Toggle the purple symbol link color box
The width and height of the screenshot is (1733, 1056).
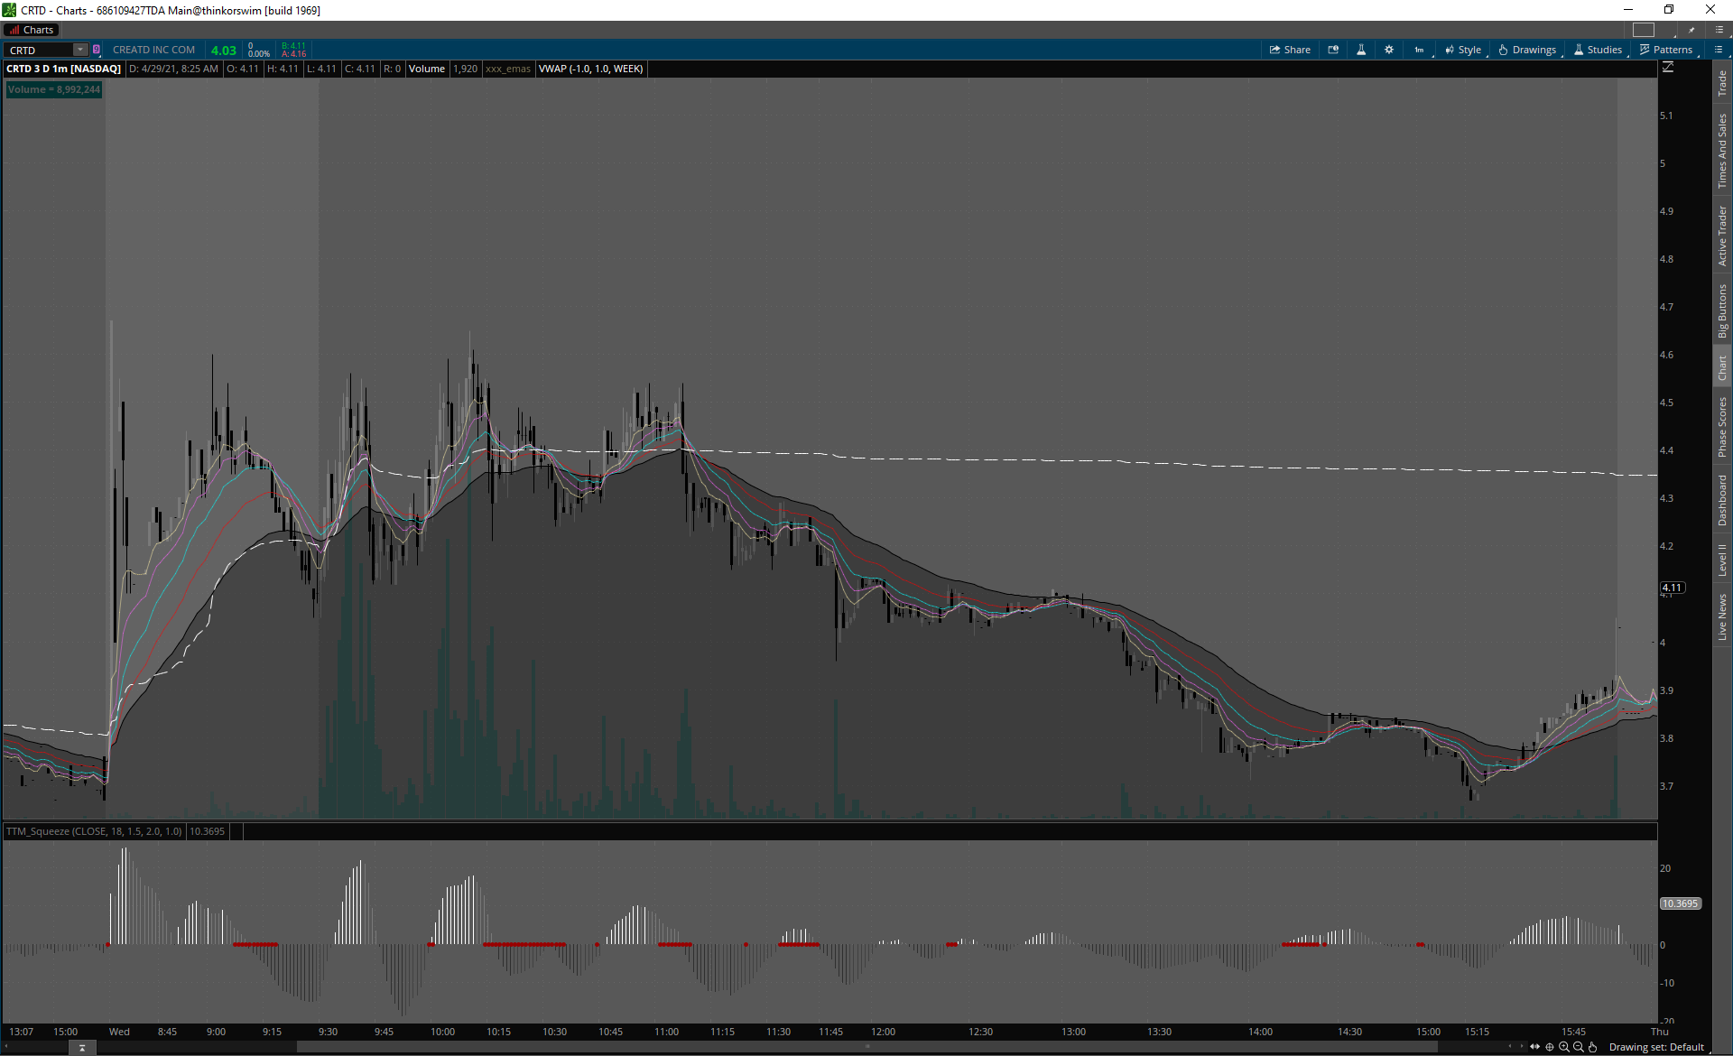97,50
